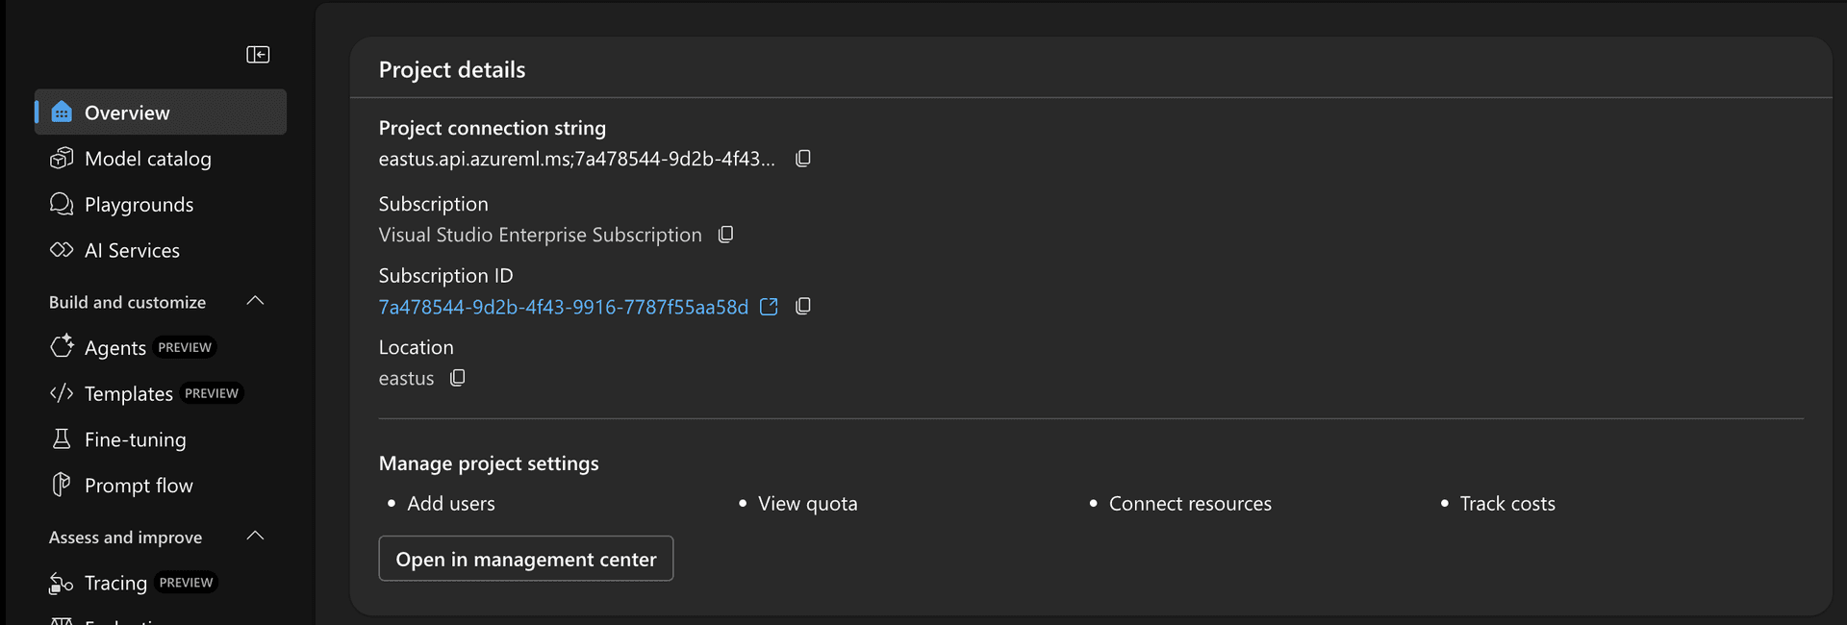Open the Subscription ID hyperlink
1847x625 pixels.
pyautogui.click(x=563, y=307)
